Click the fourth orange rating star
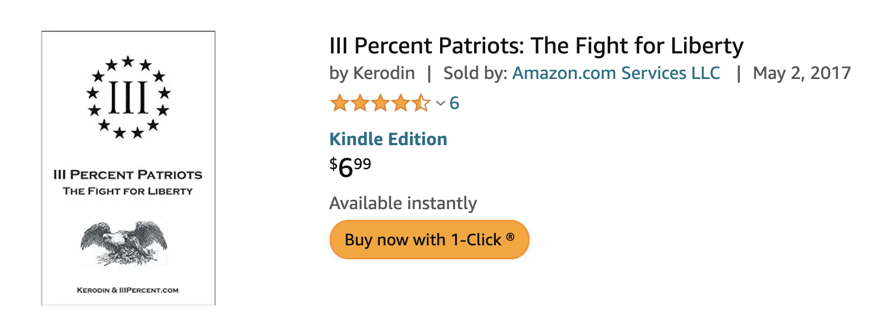Screen dimensions: 888x326 [401, 103]
